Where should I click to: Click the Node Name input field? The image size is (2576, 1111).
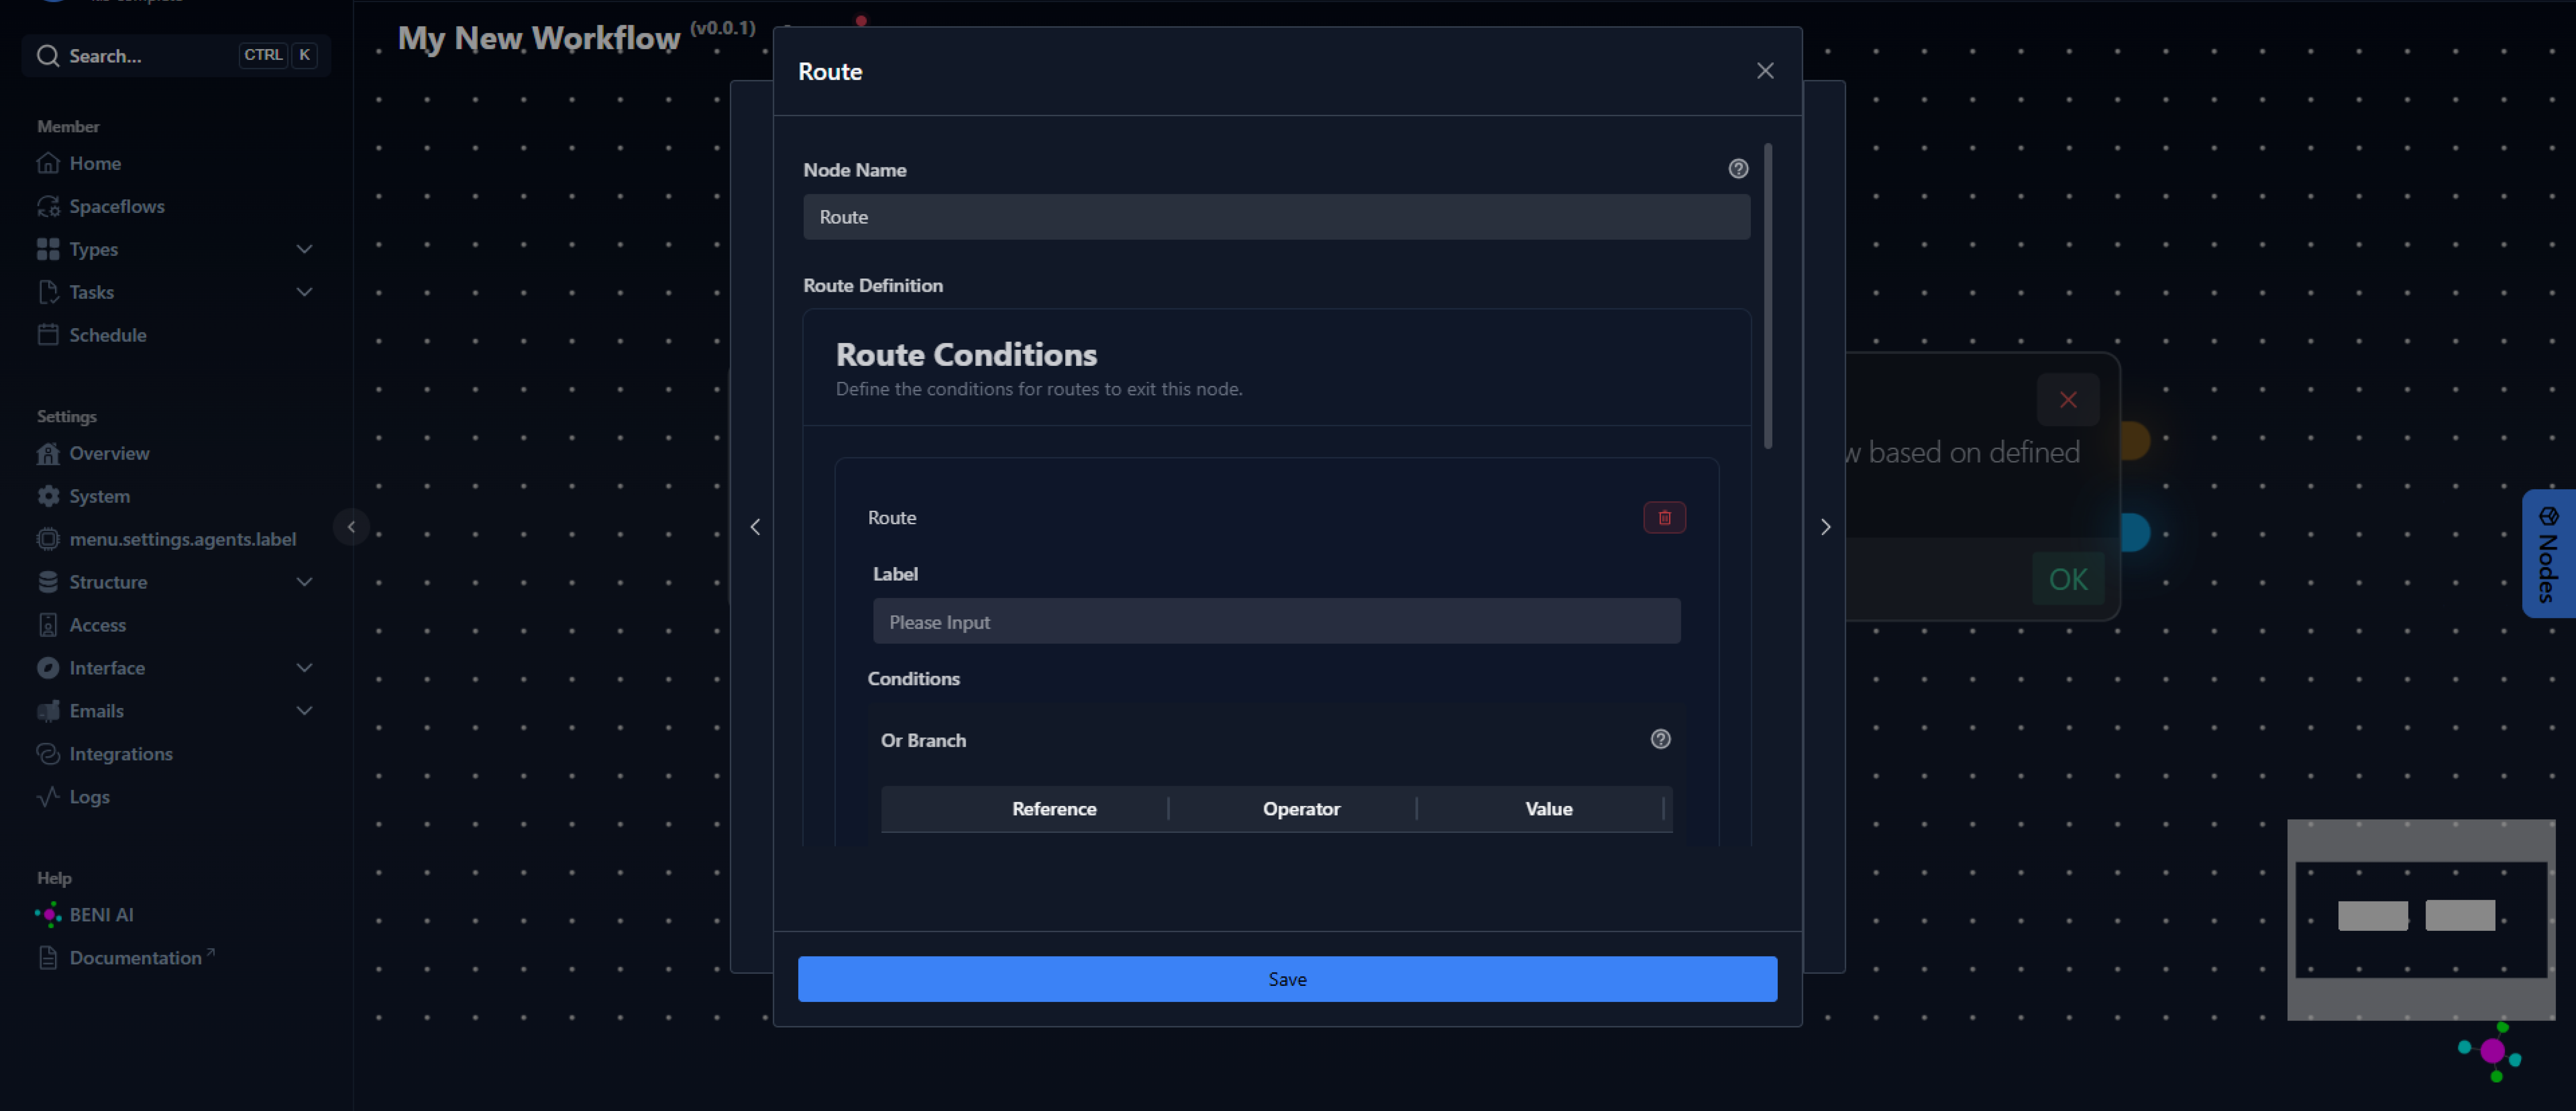click(x=1276, y=217)
